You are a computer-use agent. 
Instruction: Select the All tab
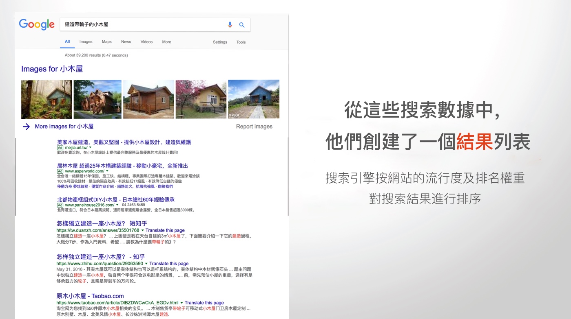(67, 42)
